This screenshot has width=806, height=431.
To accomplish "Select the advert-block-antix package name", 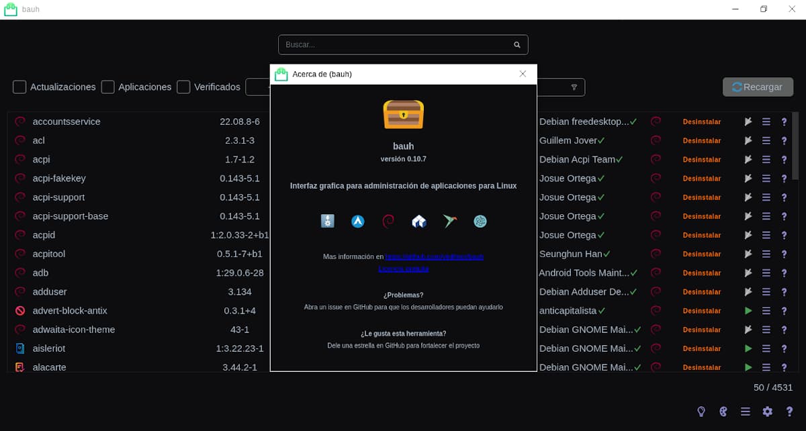I will (x=70, y=311).
